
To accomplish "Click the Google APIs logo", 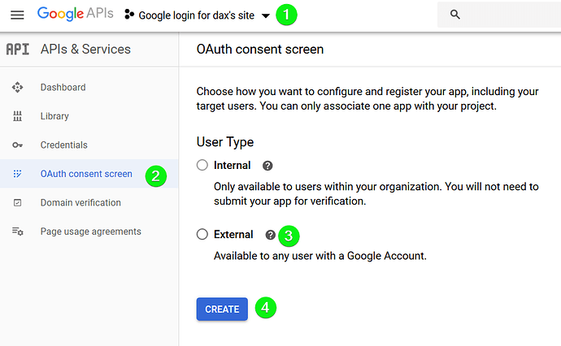I will 76,14.
